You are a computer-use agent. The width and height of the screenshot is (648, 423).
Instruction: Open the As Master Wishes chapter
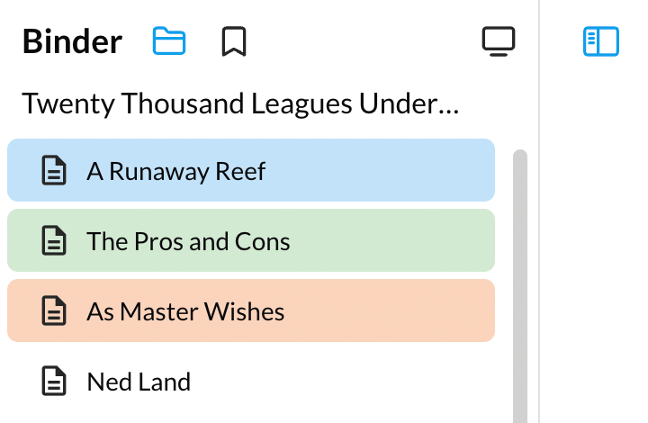click(x=185, y=311)
